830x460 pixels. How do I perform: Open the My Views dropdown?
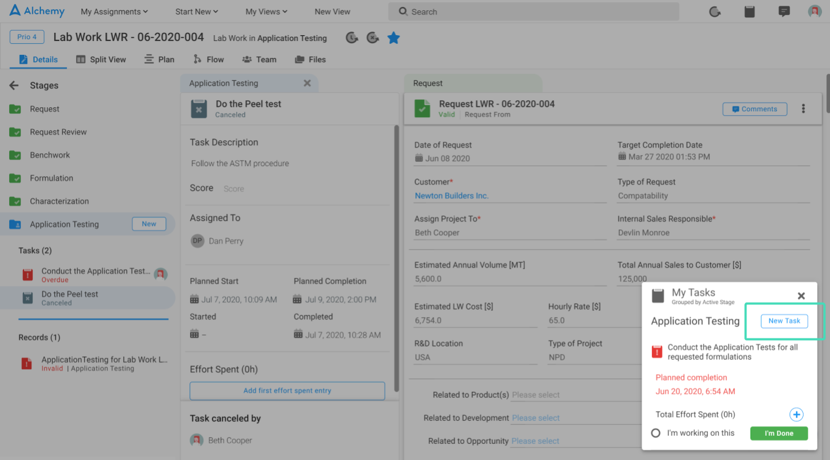pyautogui.click(x=266, y=12)
